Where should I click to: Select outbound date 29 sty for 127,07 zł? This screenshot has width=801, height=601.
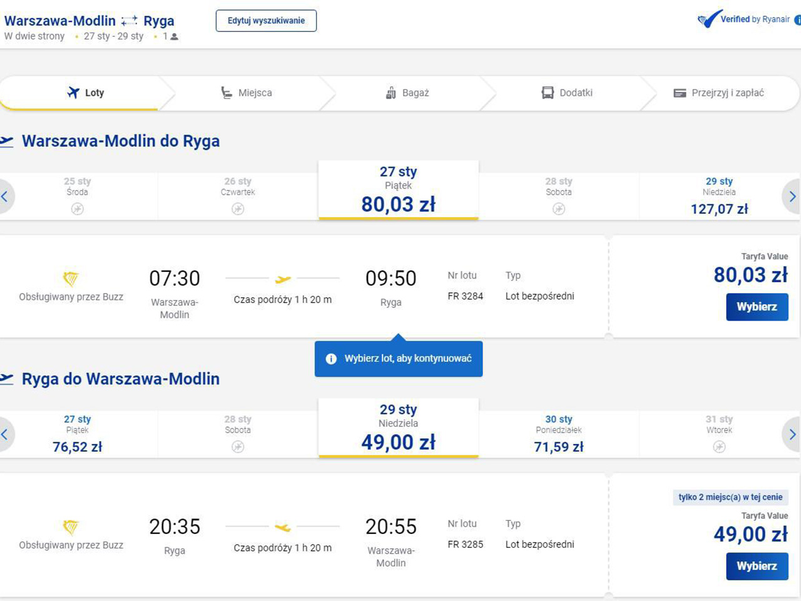coord(719,196)
